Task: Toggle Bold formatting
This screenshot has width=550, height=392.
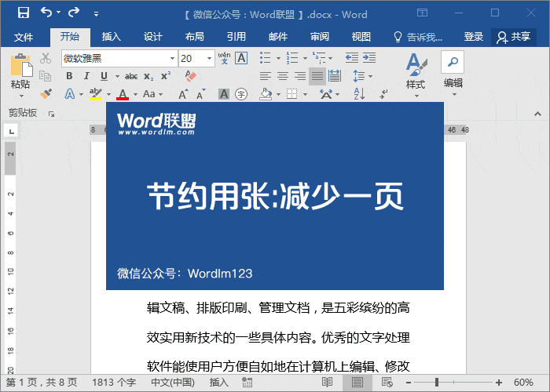Action: pos(69,76)
